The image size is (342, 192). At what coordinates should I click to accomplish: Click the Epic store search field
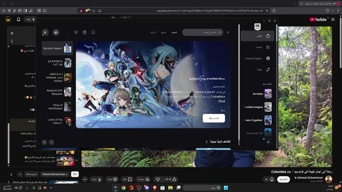203,32
